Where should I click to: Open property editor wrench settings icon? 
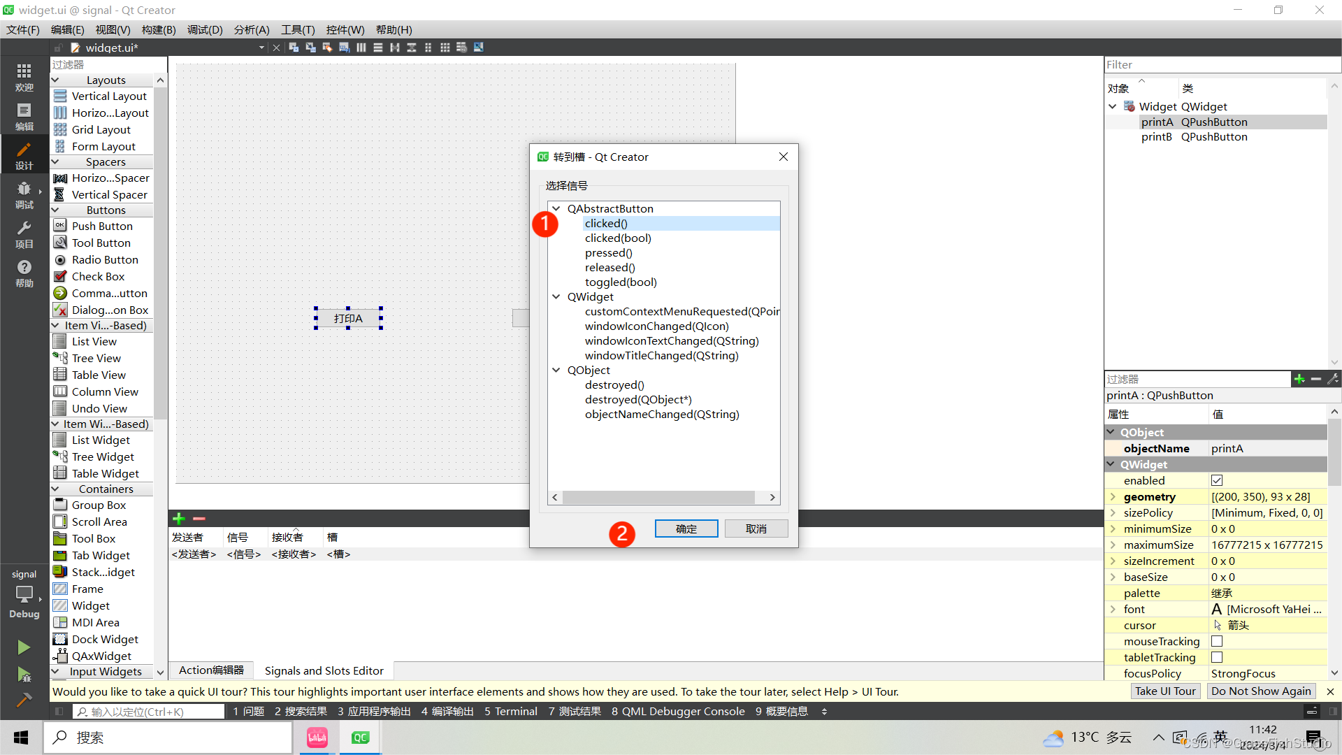(x=1333, y=379)
